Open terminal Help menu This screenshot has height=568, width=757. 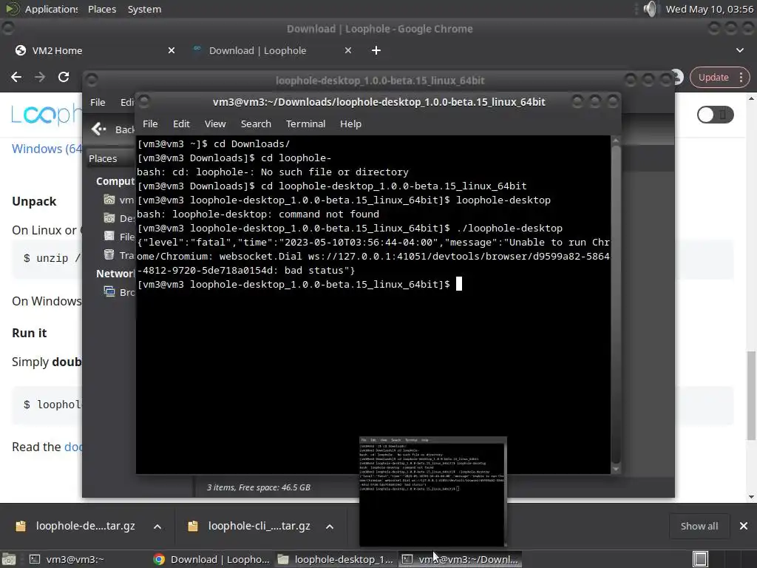[350, 124]
